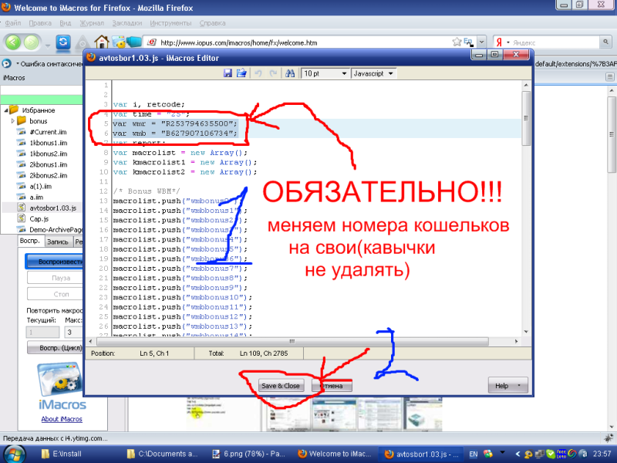Select avtosbor1.03.js in macro tree
Viewport: 617px width, 463px height.
52,208
